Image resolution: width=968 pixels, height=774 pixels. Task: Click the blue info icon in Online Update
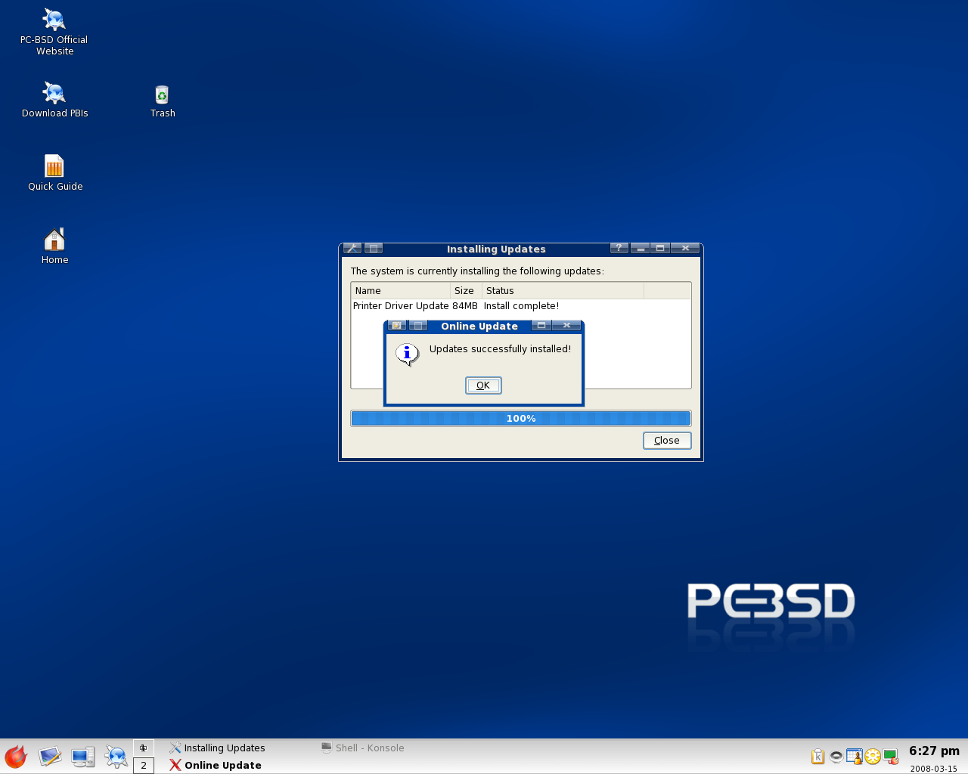coord(408,354)
